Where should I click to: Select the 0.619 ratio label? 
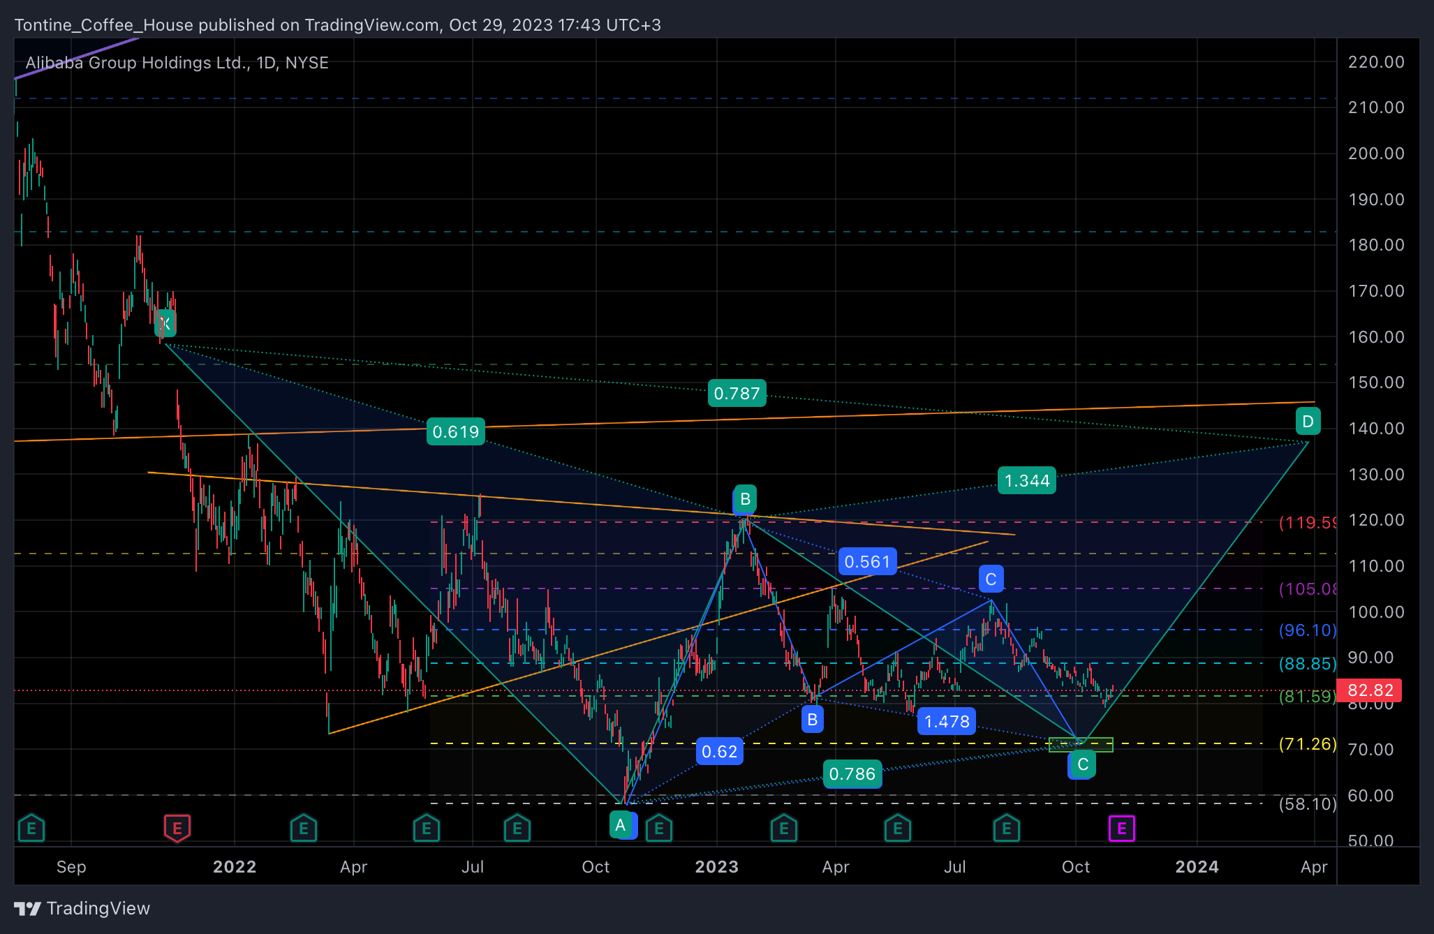[456, 432]
